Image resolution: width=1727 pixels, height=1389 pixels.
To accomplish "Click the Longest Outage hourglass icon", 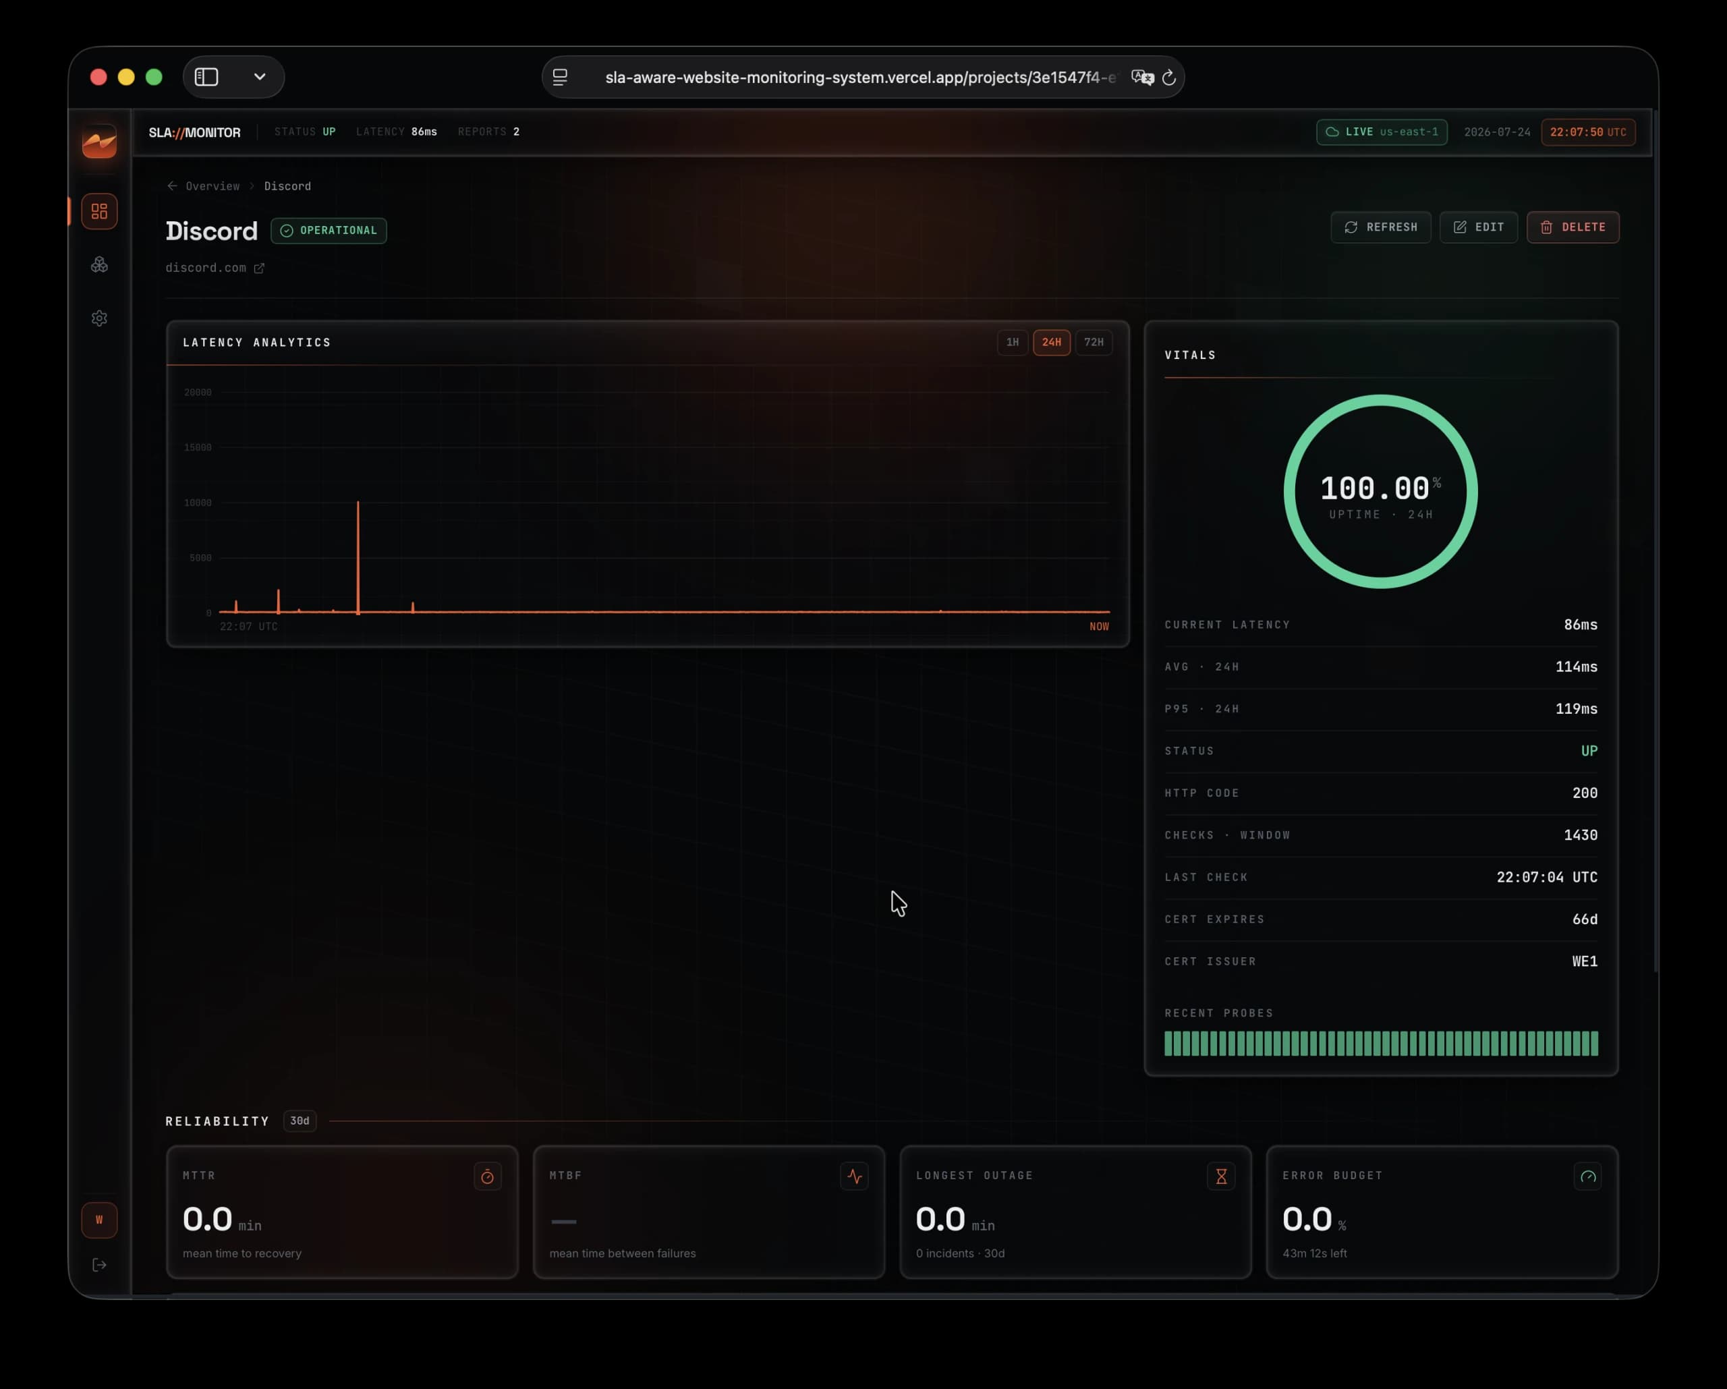I will tap(1221, 1176).
